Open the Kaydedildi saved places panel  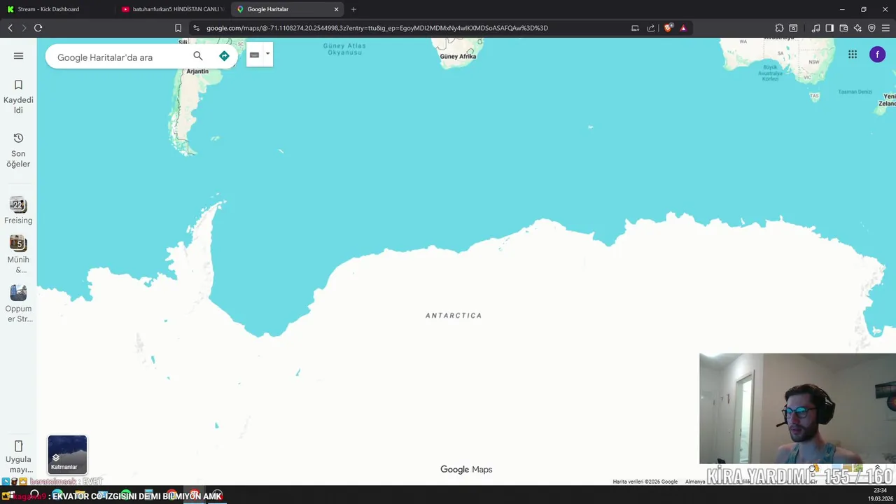(x=18, y=97)
